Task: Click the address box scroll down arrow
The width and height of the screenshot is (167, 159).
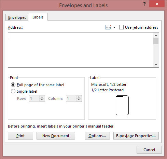Action: (x=156, y=65)
